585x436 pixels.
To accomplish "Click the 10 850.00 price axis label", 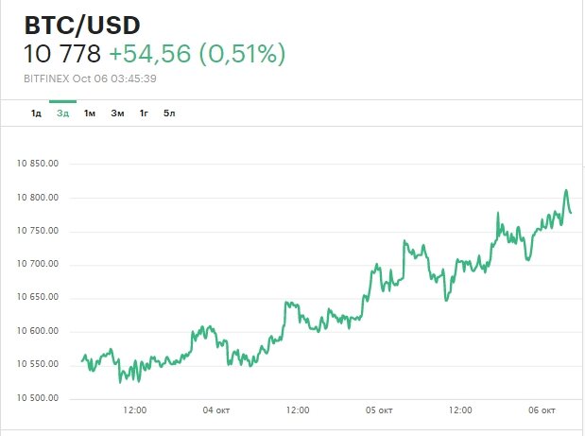I will point(39,164).
